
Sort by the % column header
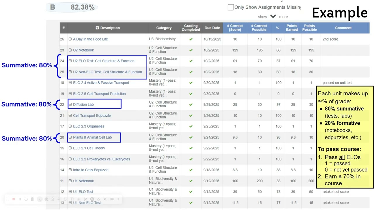click(277, 28)
